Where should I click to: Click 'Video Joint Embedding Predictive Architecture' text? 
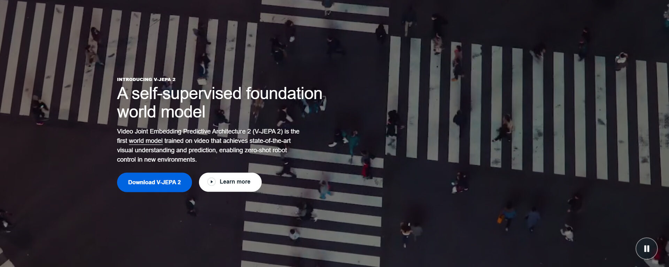(181, 131)
